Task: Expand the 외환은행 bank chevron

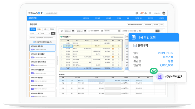Action: [x=70, y=37]
